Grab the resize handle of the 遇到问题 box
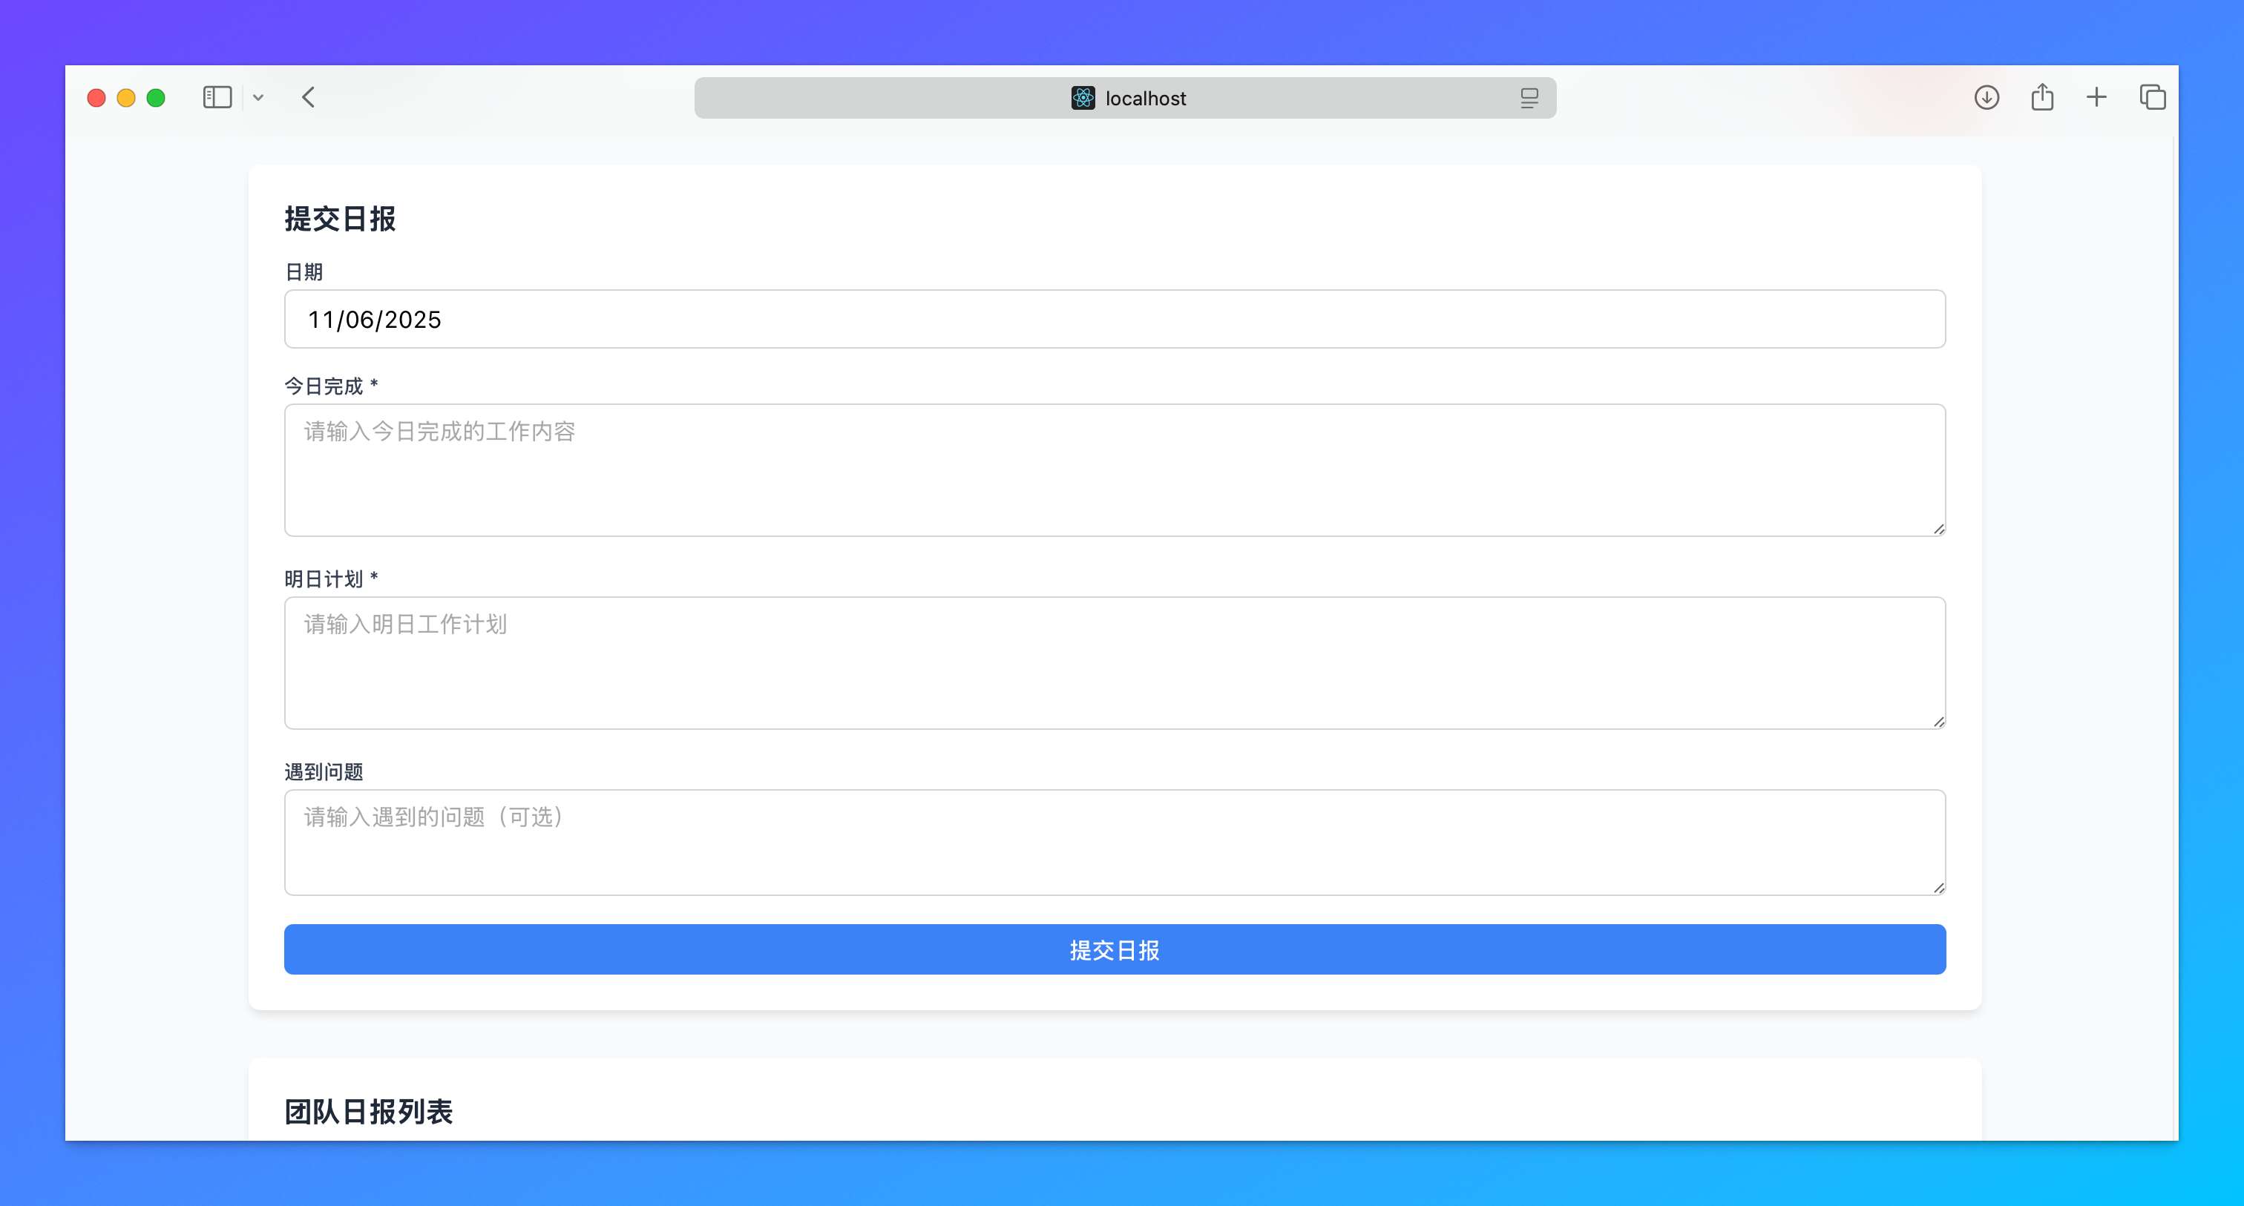This screenshot has height=1206, width=2244. click(1938, 887)
